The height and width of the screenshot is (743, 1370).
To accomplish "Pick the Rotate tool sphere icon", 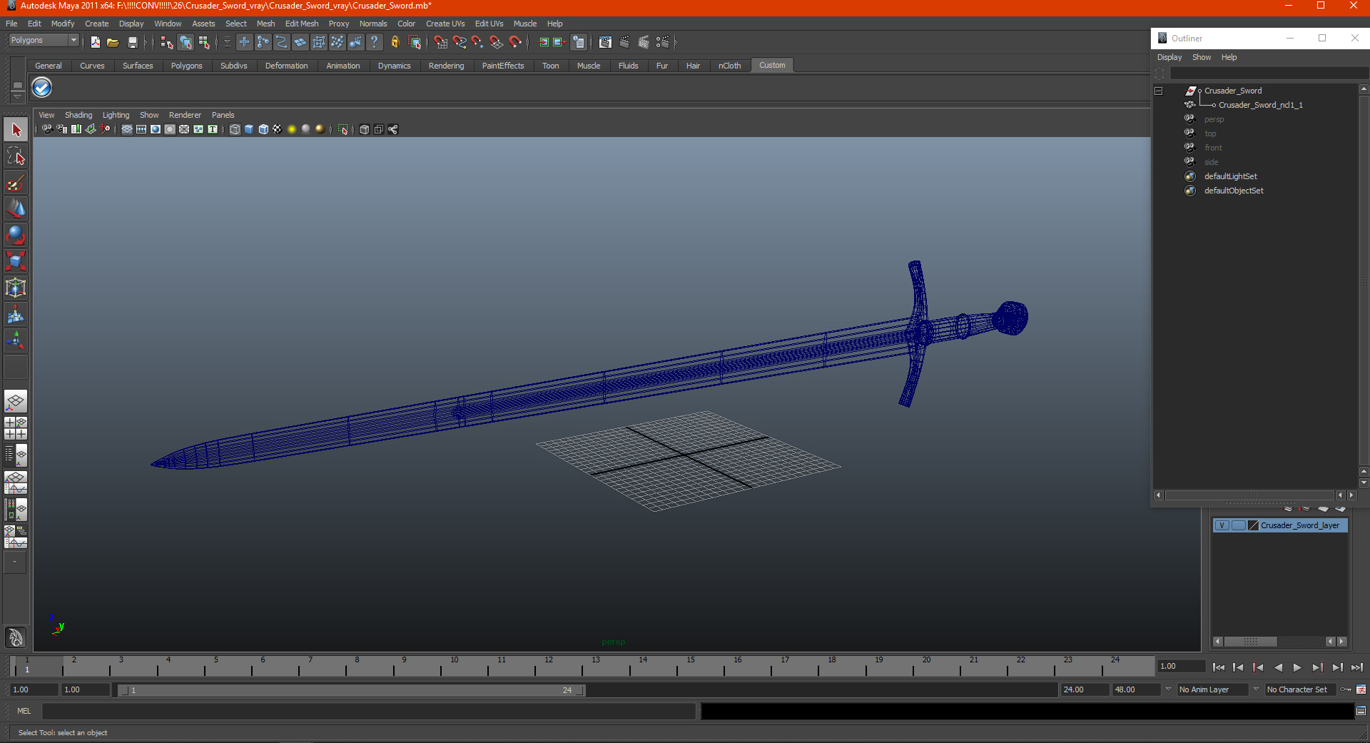I will click(x=16, y=235).
